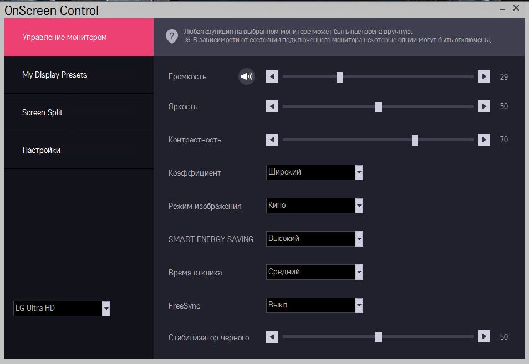Go to Настройки section

click(x=42, y=150)
